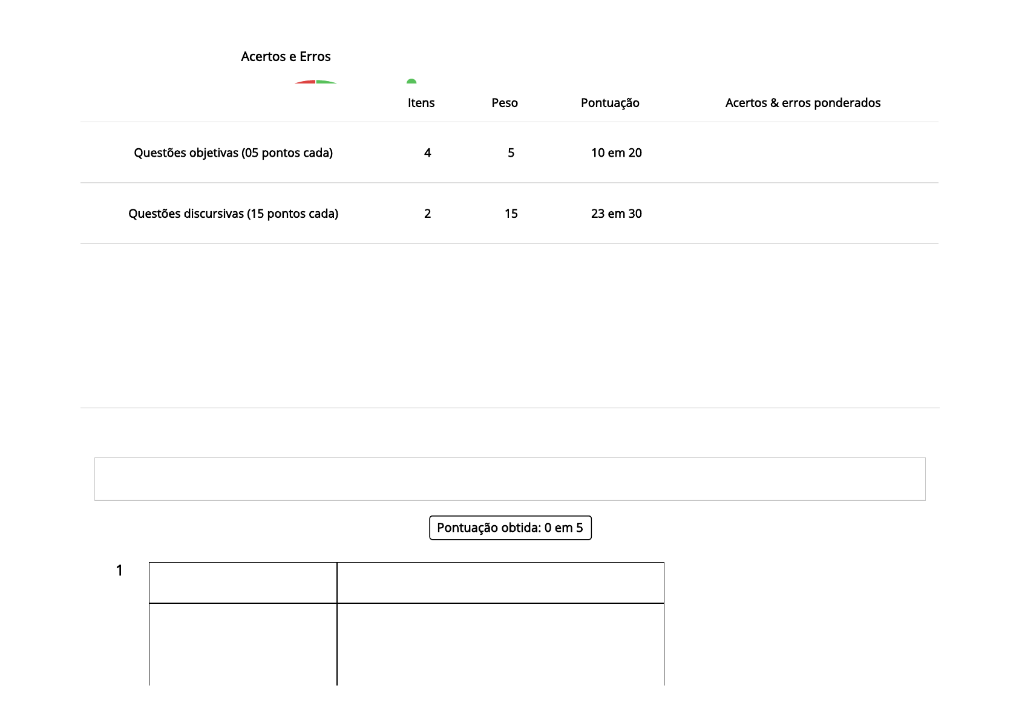
Task: Open the 'Questões objetivas (05 pontos cada)' row
Action: 233,153
